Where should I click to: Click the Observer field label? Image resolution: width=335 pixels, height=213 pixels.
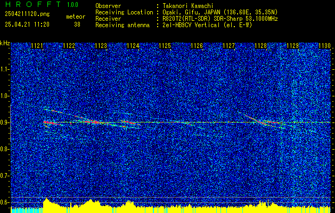click(x=108, y=6)
